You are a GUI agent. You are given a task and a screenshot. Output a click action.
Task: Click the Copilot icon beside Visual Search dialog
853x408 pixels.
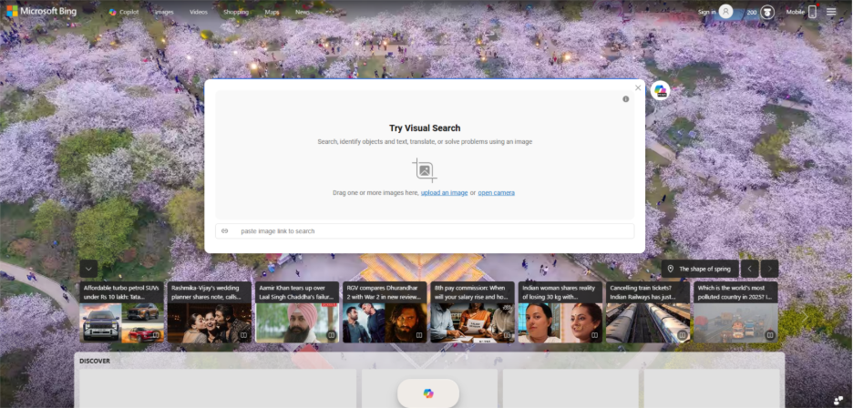[661, 90]
